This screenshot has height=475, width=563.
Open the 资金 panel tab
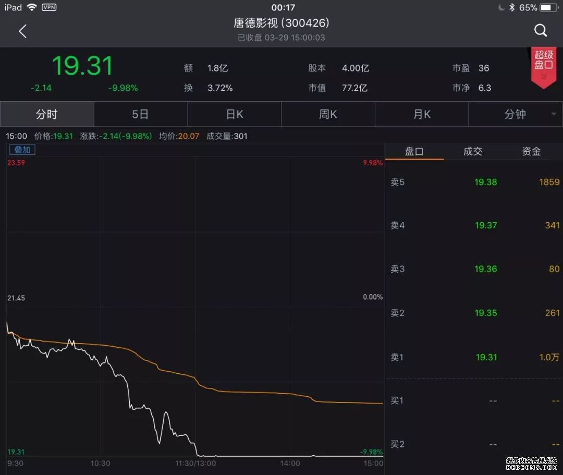point(531,152)
